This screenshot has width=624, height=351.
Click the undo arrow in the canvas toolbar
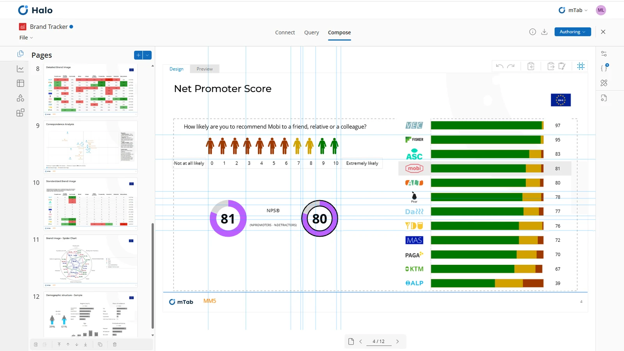pyautogui.click(x=500, y=66)
